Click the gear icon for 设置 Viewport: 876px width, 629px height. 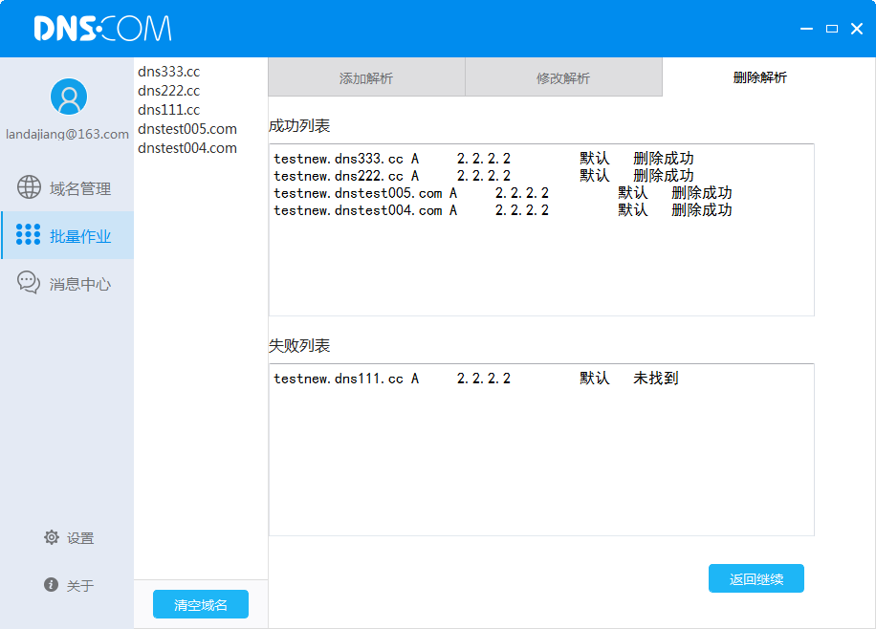tap(52, 537)
